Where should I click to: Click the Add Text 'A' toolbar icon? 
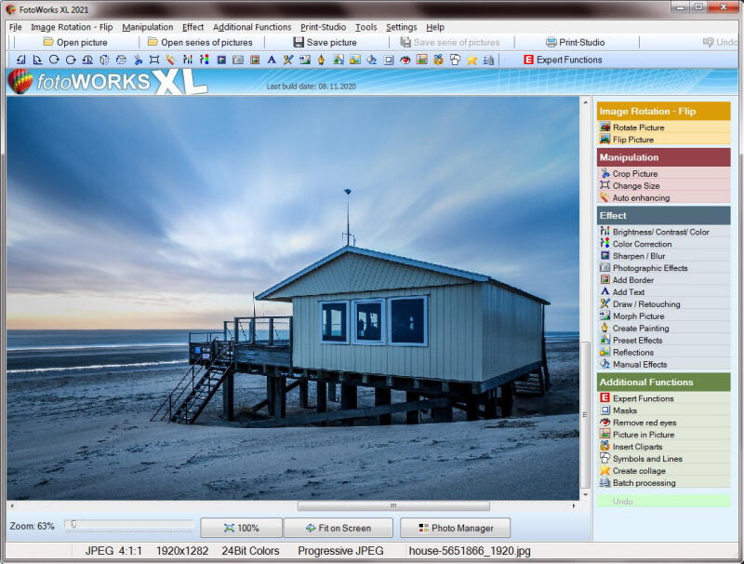[x=272, y=60]
